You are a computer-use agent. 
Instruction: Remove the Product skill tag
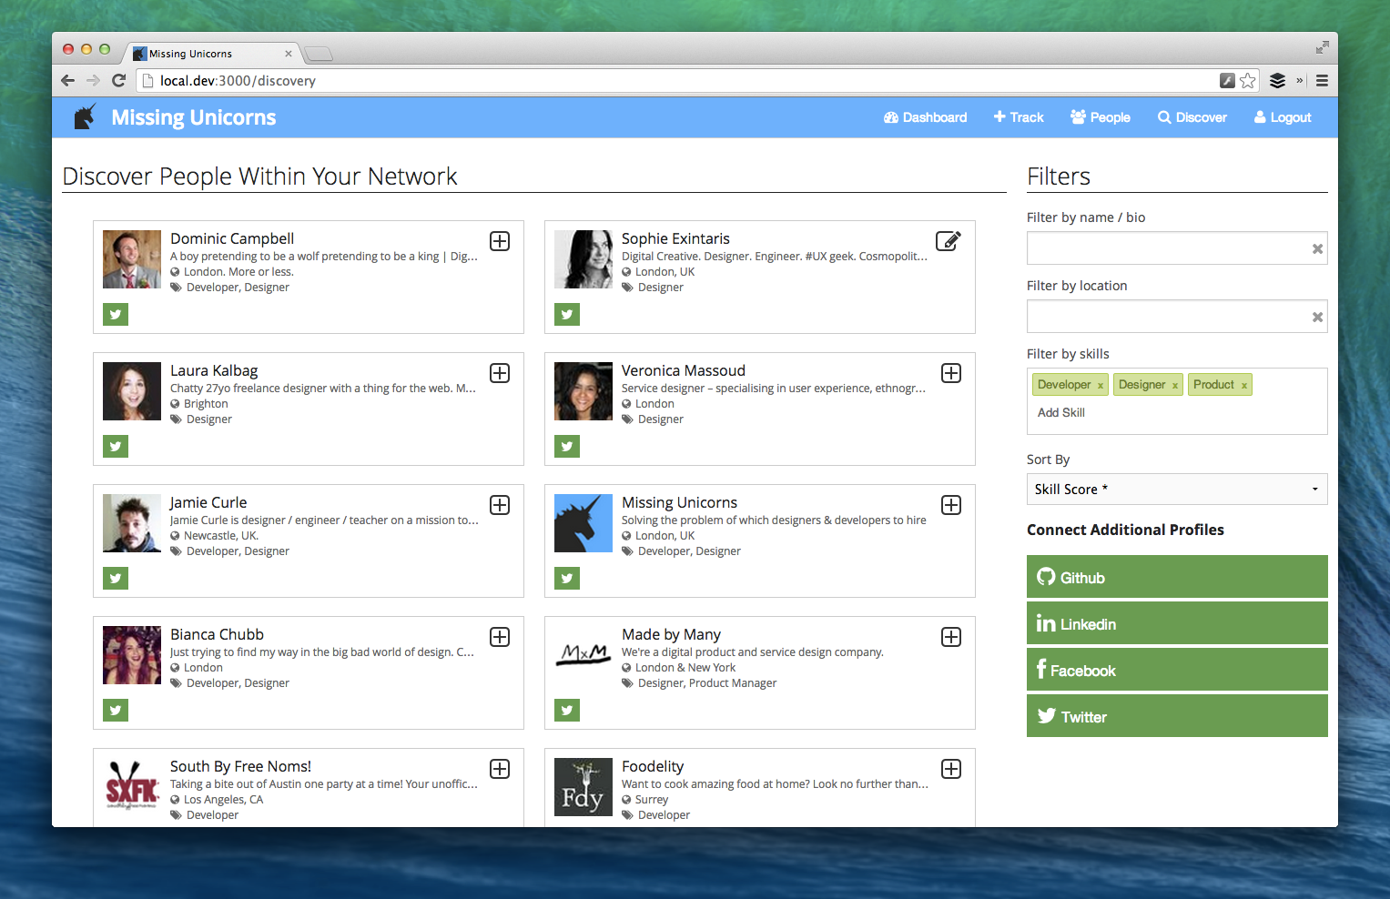click(x=1244, y=386)
